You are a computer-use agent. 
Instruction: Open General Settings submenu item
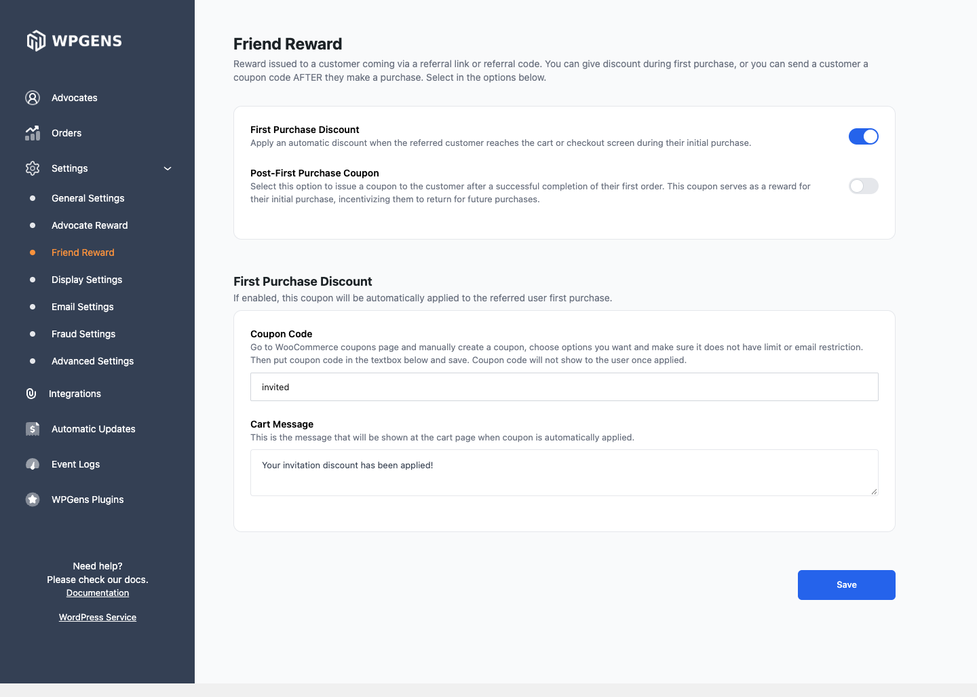88,198
